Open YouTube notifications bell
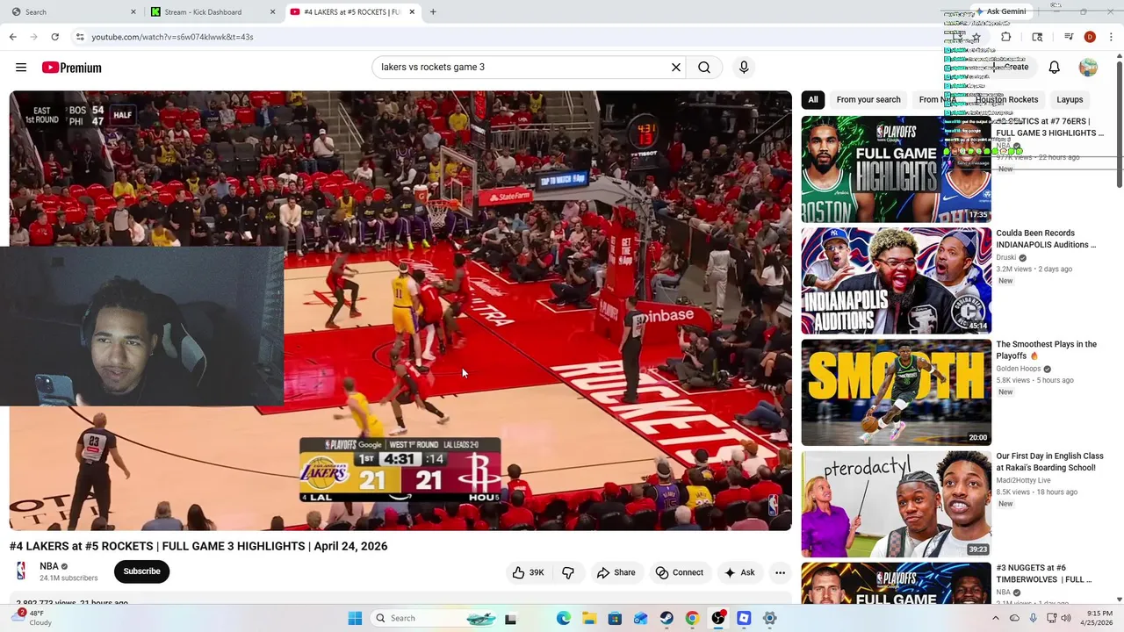Viewport: 1124px width, 632px height. (1055, 68)
